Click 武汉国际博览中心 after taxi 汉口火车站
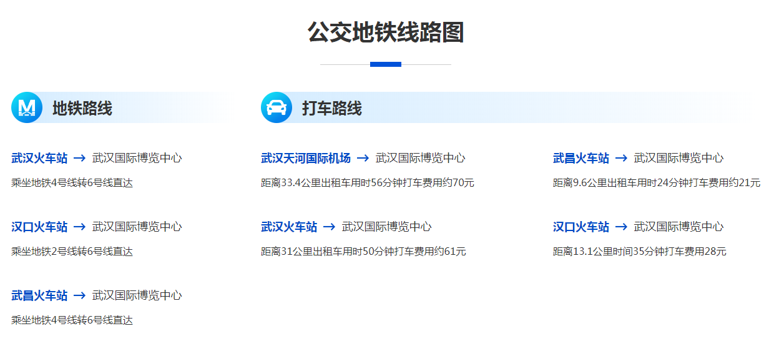The image size is (764, 346). point(679,227)
